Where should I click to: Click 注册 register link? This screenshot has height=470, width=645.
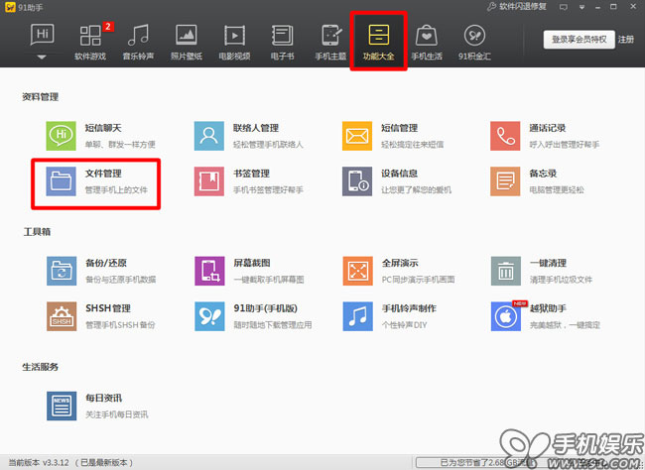pyautogui.click(x=625, y=40)
